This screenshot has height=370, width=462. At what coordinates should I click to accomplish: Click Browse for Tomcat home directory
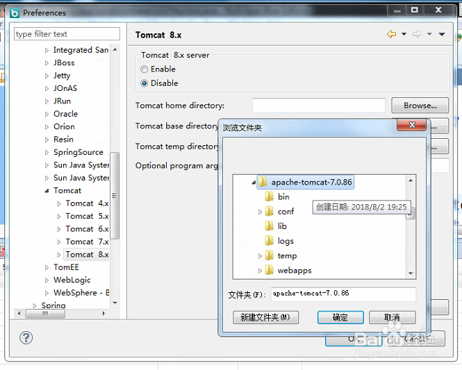click(x=420, y=106)
